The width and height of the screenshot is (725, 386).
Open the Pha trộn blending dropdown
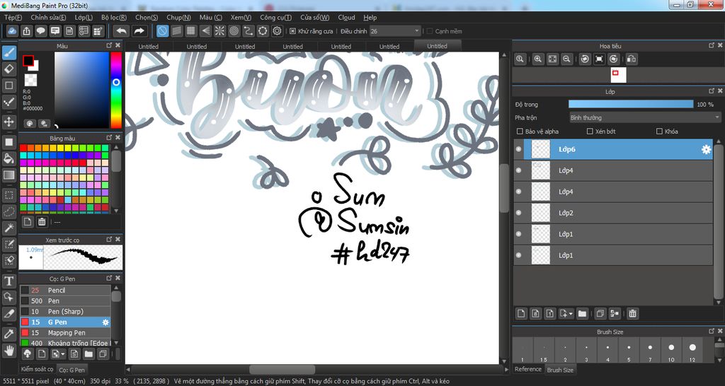pos(645,118)
